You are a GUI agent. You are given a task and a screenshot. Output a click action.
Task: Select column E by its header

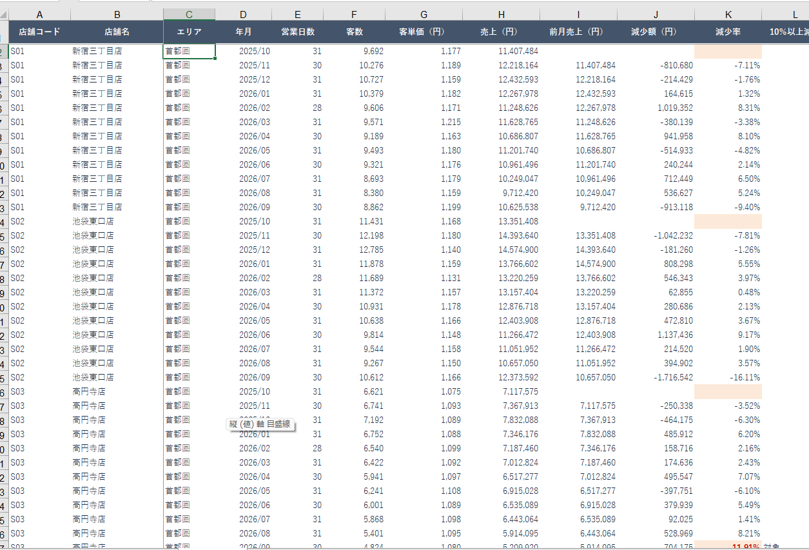click(297, 14)
